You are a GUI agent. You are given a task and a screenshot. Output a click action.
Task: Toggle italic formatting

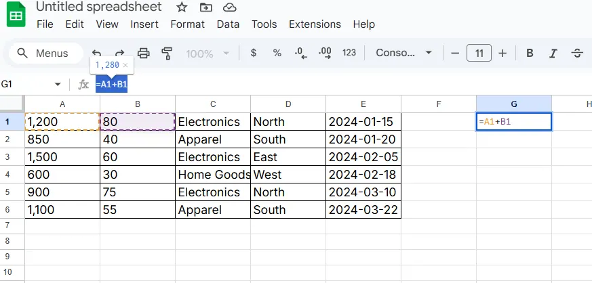pyautogui.click(x=553, y=53)
